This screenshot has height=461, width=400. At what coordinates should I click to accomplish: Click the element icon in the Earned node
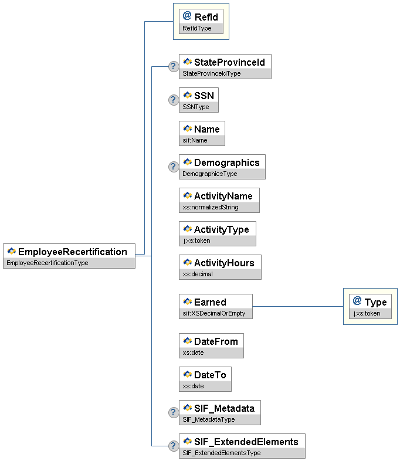188,302
